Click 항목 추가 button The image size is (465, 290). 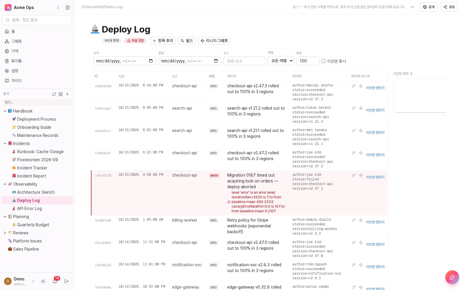(163, 41)
